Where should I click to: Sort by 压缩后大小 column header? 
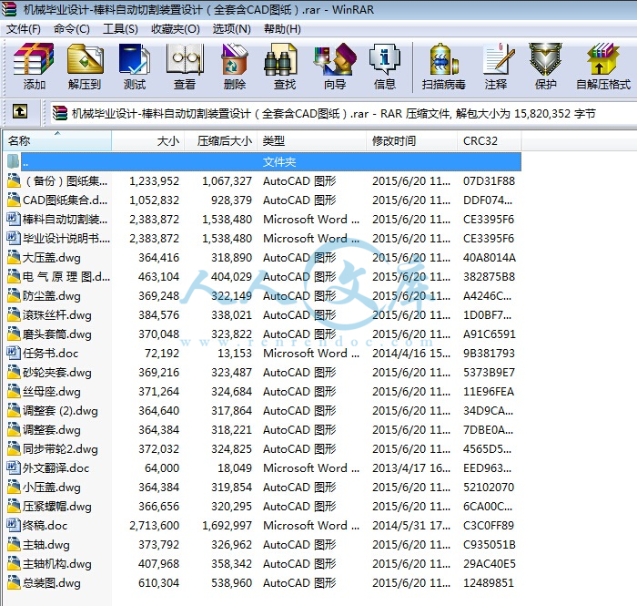pyautogui.click(x=221, y=140)
